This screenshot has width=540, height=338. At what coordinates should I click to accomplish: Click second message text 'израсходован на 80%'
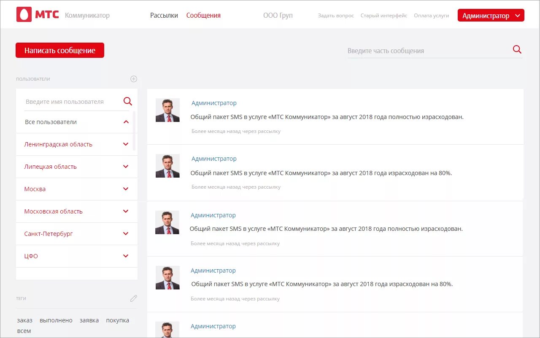[421, 173]
